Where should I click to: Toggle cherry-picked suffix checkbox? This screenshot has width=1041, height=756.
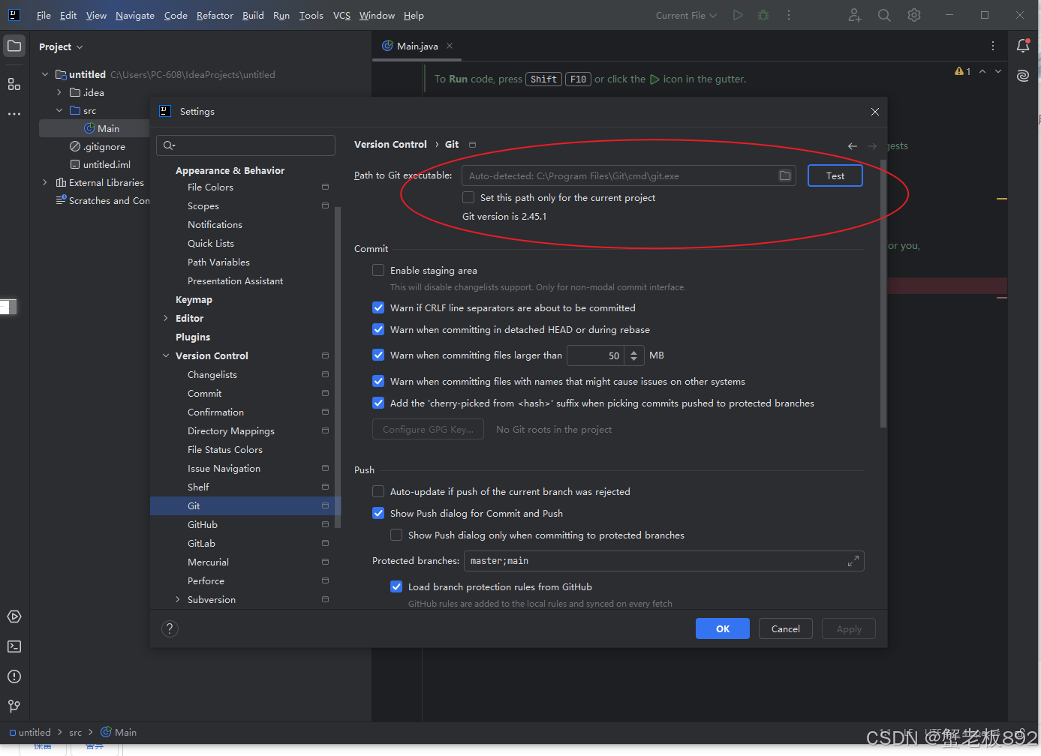tap(378, 403)
